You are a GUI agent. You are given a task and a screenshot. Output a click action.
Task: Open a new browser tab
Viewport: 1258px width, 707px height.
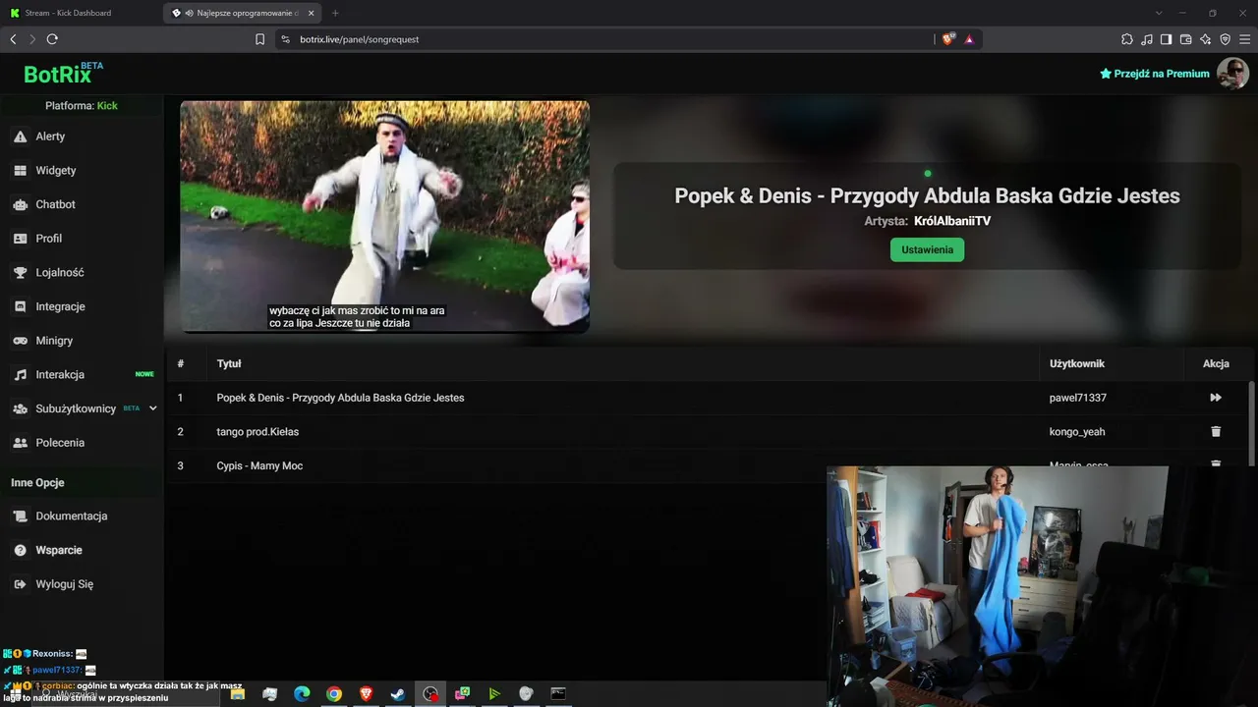tap(335, 13)
